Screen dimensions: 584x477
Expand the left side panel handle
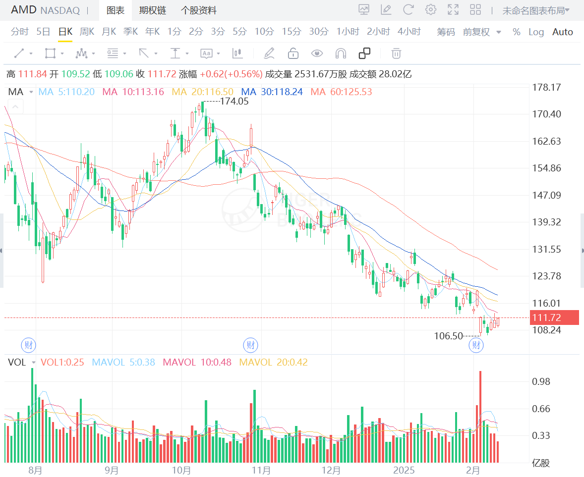tap(1, 251)
